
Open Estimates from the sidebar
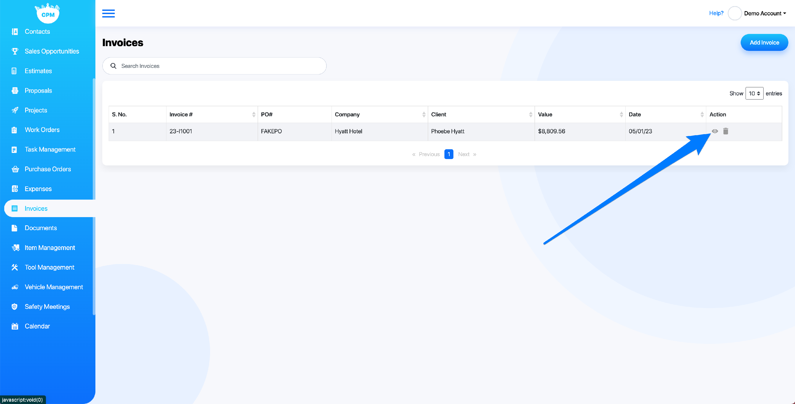[x=38, y=71]
